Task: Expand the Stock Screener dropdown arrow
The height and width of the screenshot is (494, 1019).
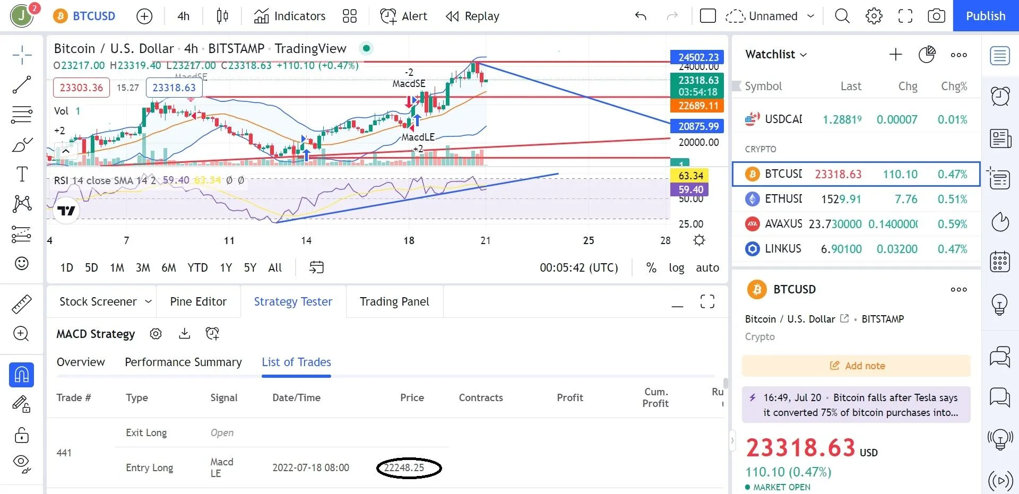Action: point(149,301)
